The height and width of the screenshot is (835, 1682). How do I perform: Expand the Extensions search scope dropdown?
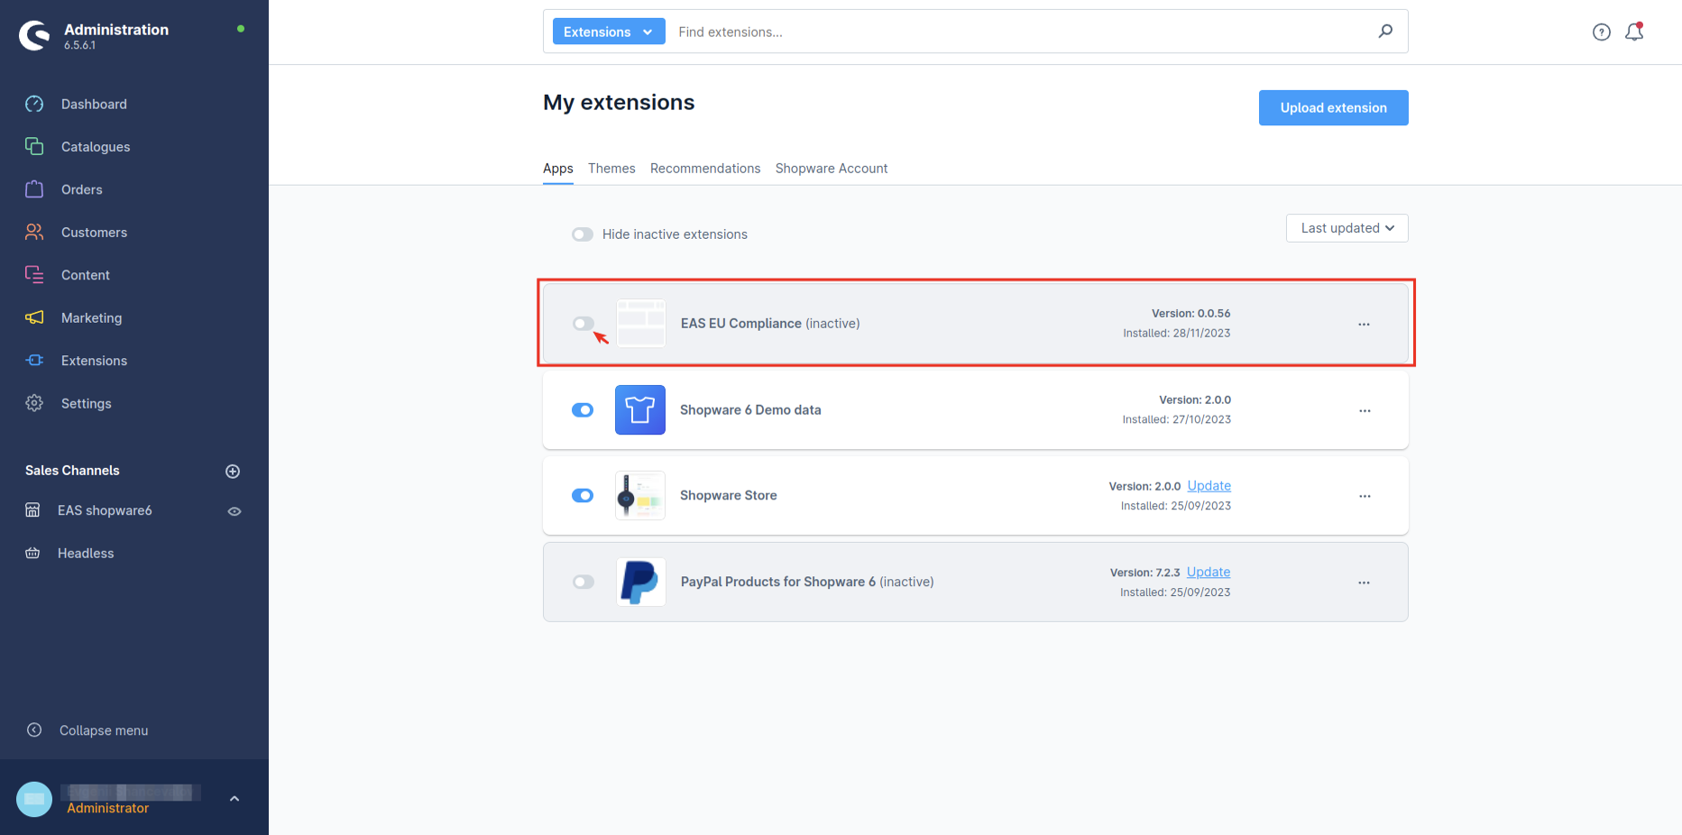(609, 32)
